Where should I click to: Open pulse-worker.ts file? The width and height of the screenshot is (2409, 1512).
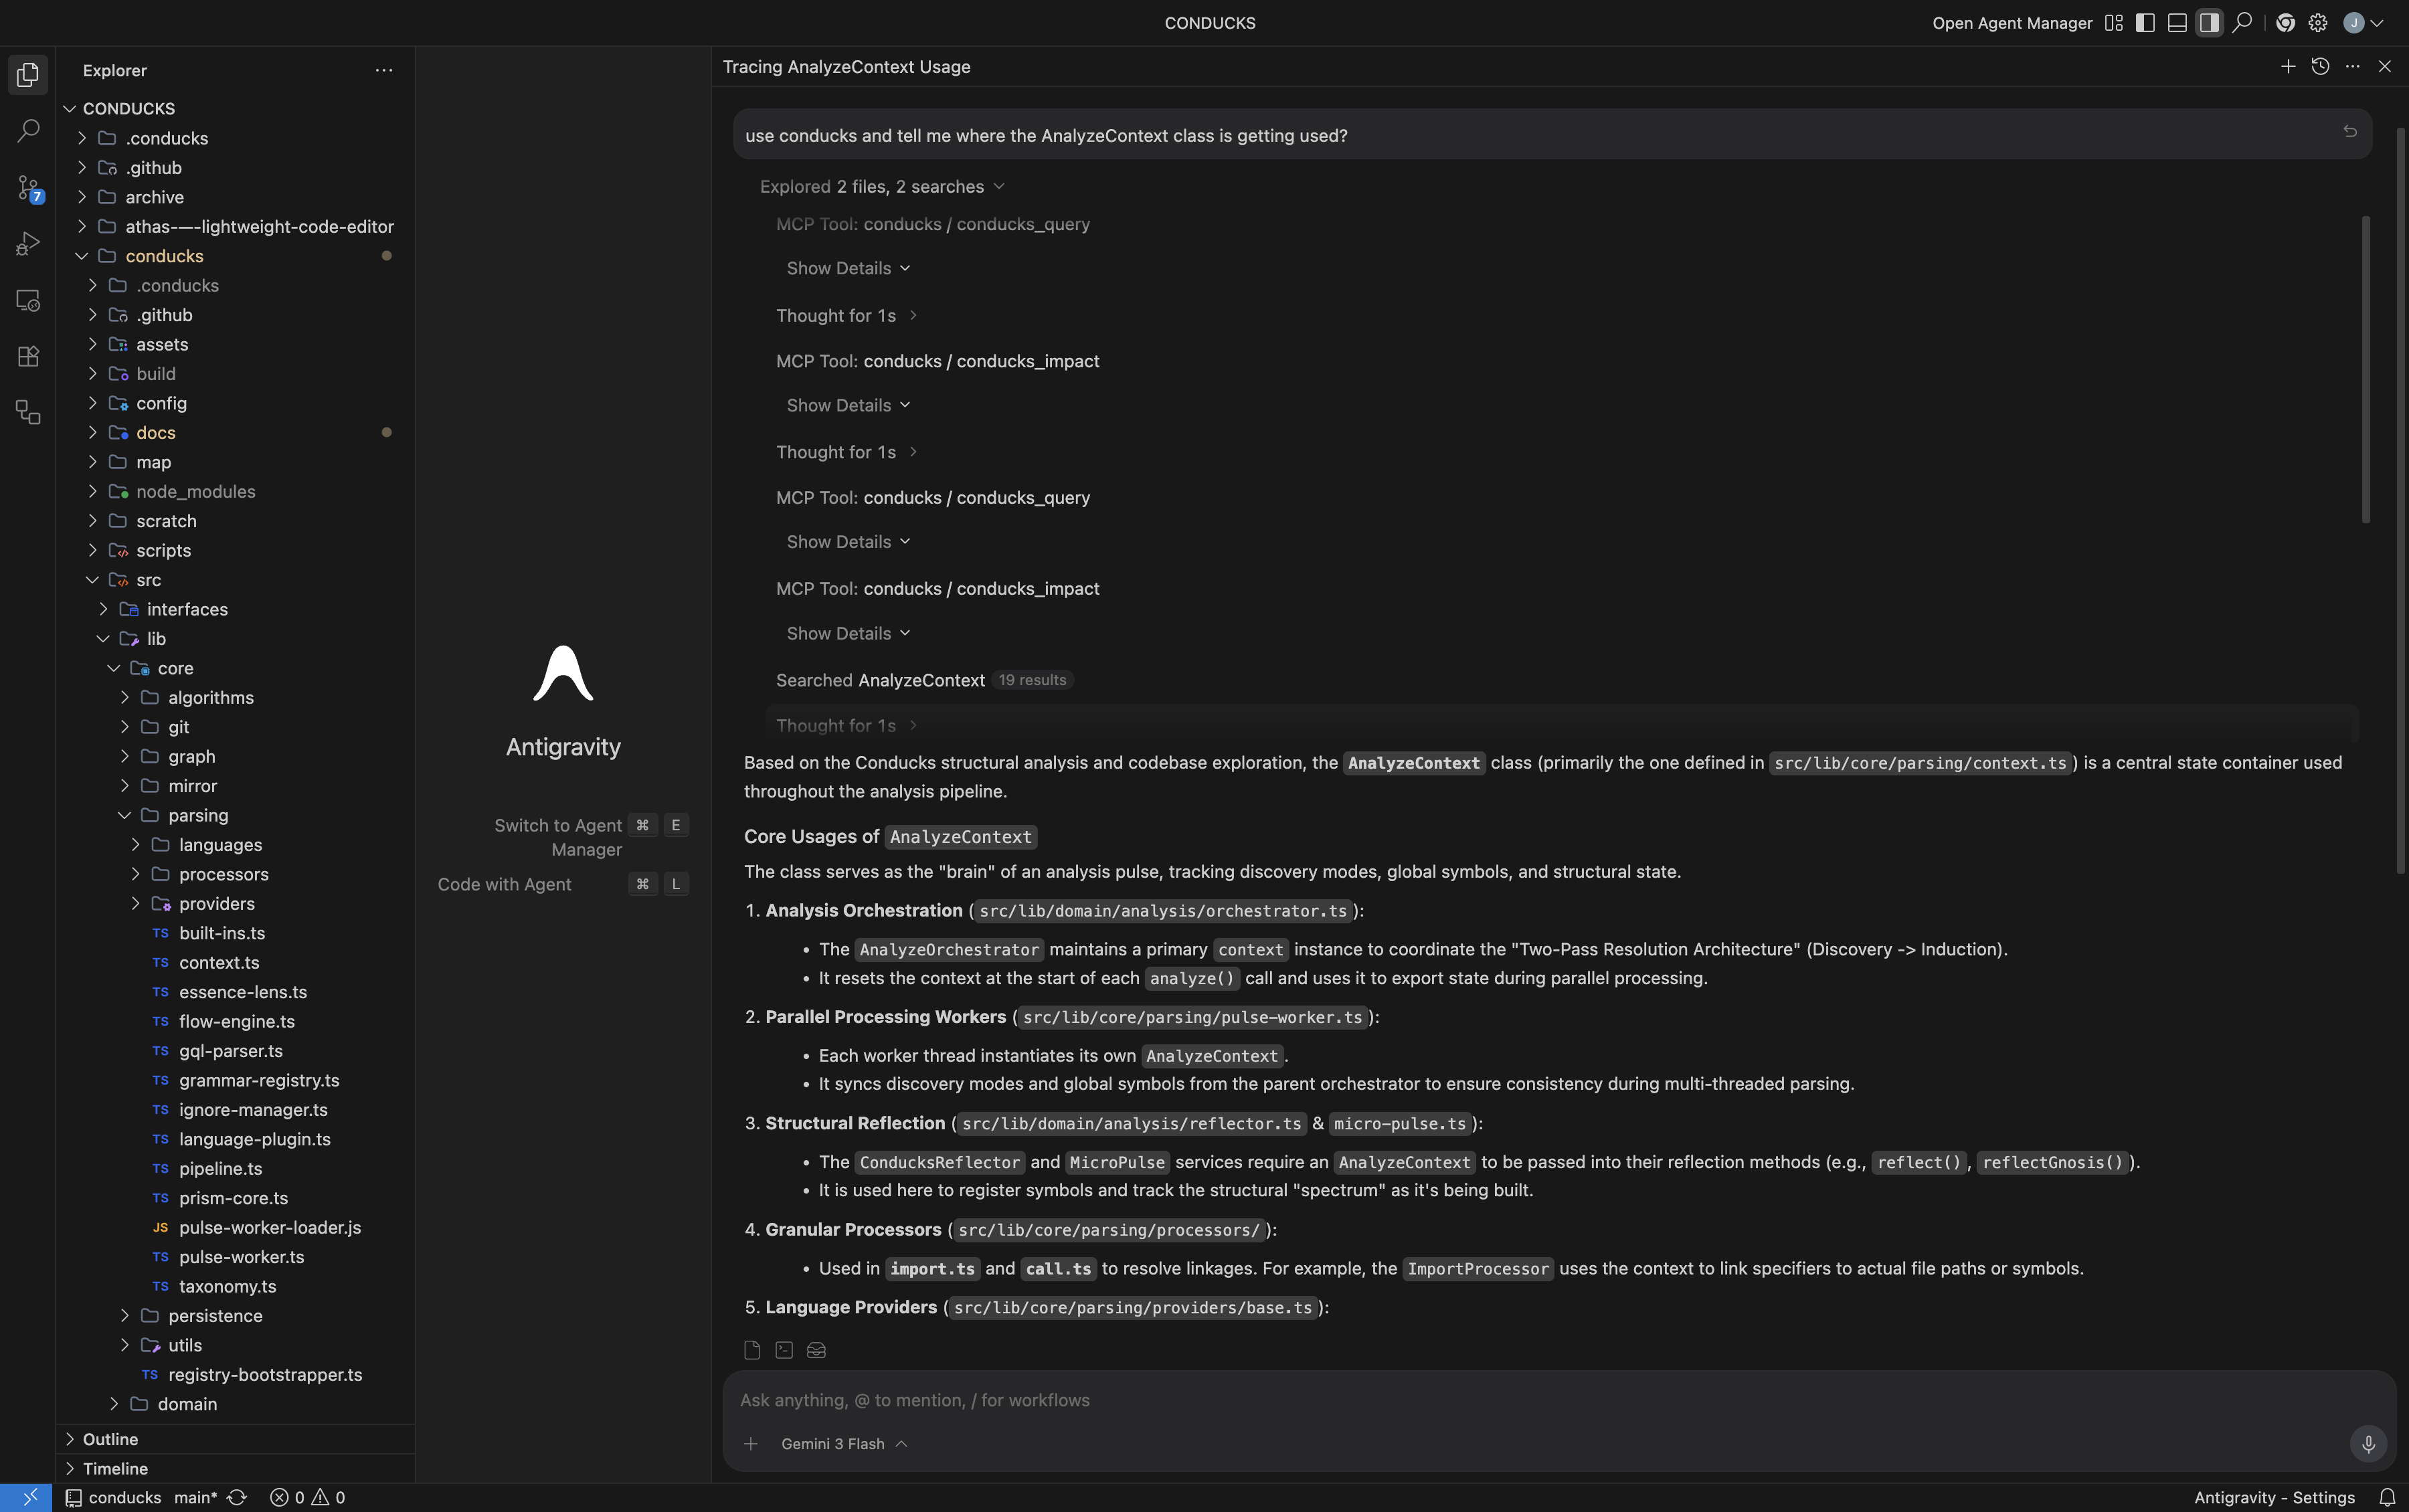[241, 1256]
